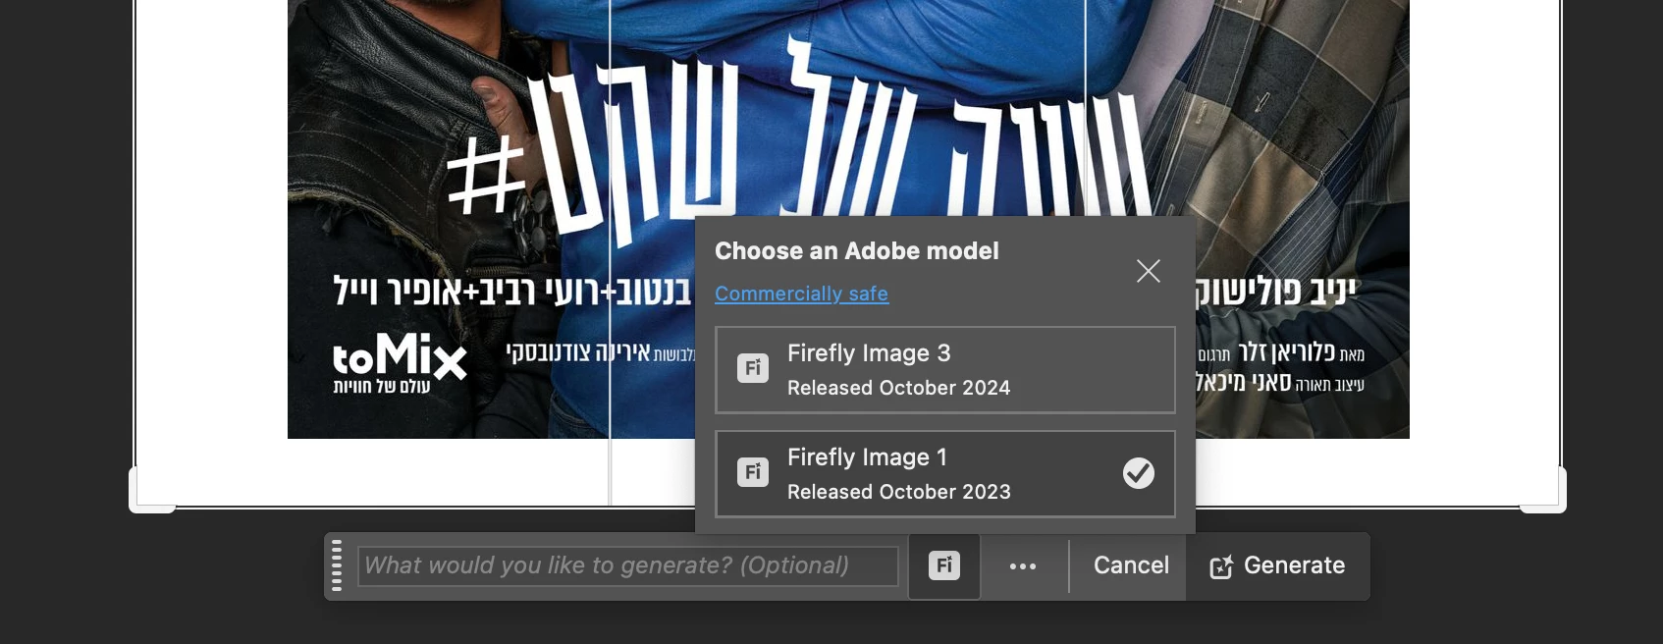This screenshot has height=644, width=1663.
Task: Open the Fi model picker in taskbar
Action: click(944, 565)
